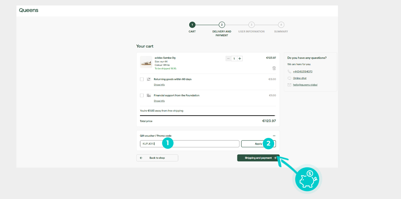401x199 pixels.
Task: Decrease quantity with the minus button
Action: [x=229, y=59]
